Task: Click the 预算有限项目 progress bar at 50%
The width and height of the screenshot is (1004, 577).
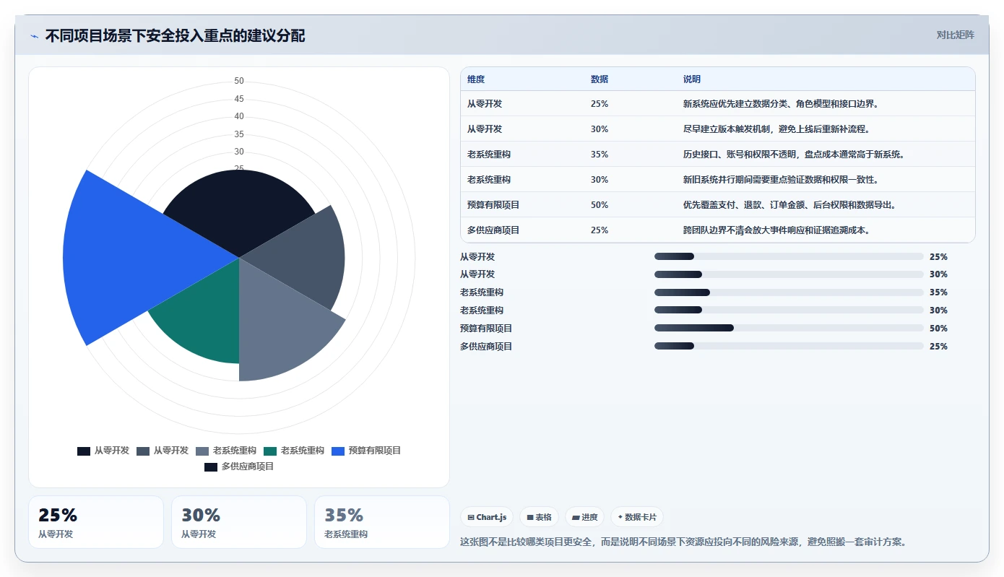Action: [789, 328]
